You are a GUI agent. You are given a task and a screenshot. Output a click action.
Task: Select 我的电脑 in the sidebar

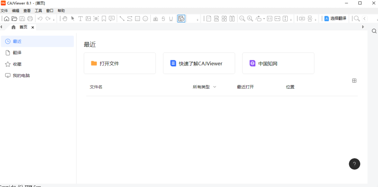point(37,75)
